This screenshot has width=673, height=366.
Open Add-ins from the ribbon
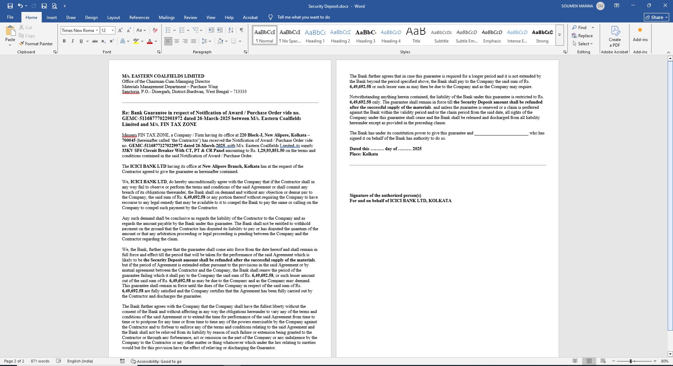[640, 34]
